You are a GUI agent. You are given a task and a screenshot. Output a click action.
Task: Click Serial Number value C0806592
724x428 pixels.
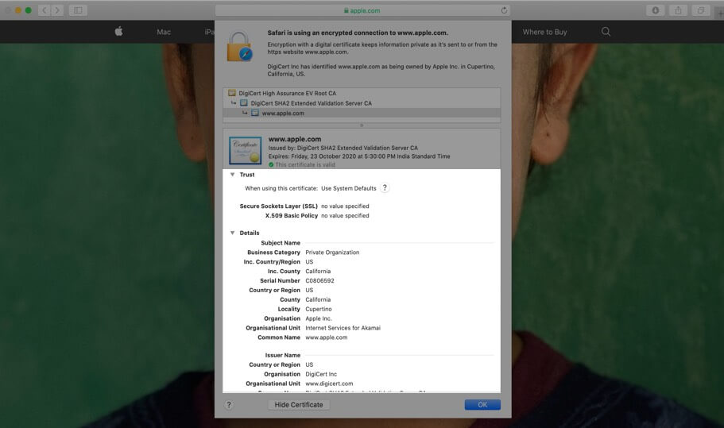pyautogui.click(x=319, y=280)
